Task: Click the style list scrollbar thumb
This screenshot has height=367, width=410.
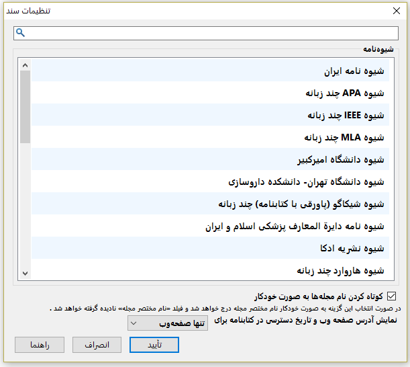Action: [25, 107]
